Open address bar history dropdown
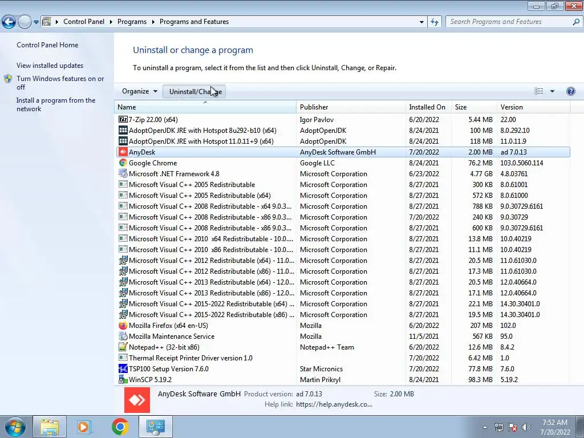 [421, 22]
